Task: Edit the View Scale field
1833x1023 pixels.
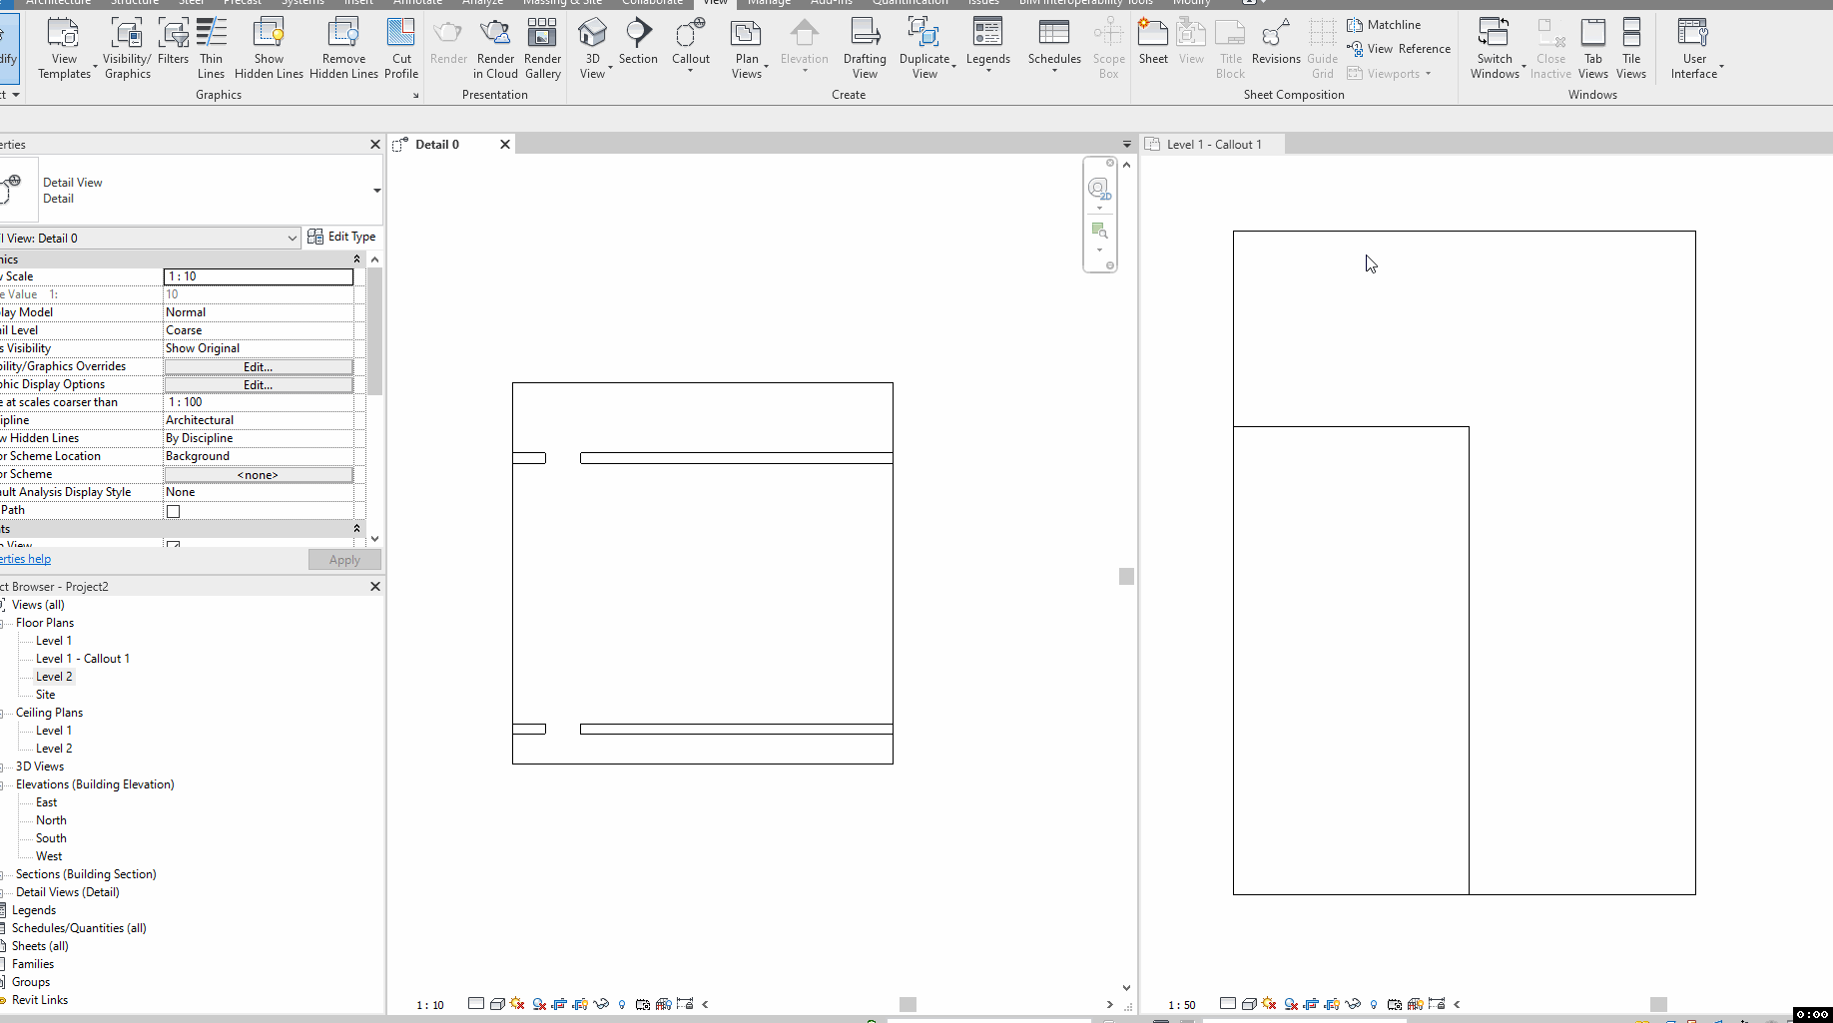Action: [x=259, y=276]
